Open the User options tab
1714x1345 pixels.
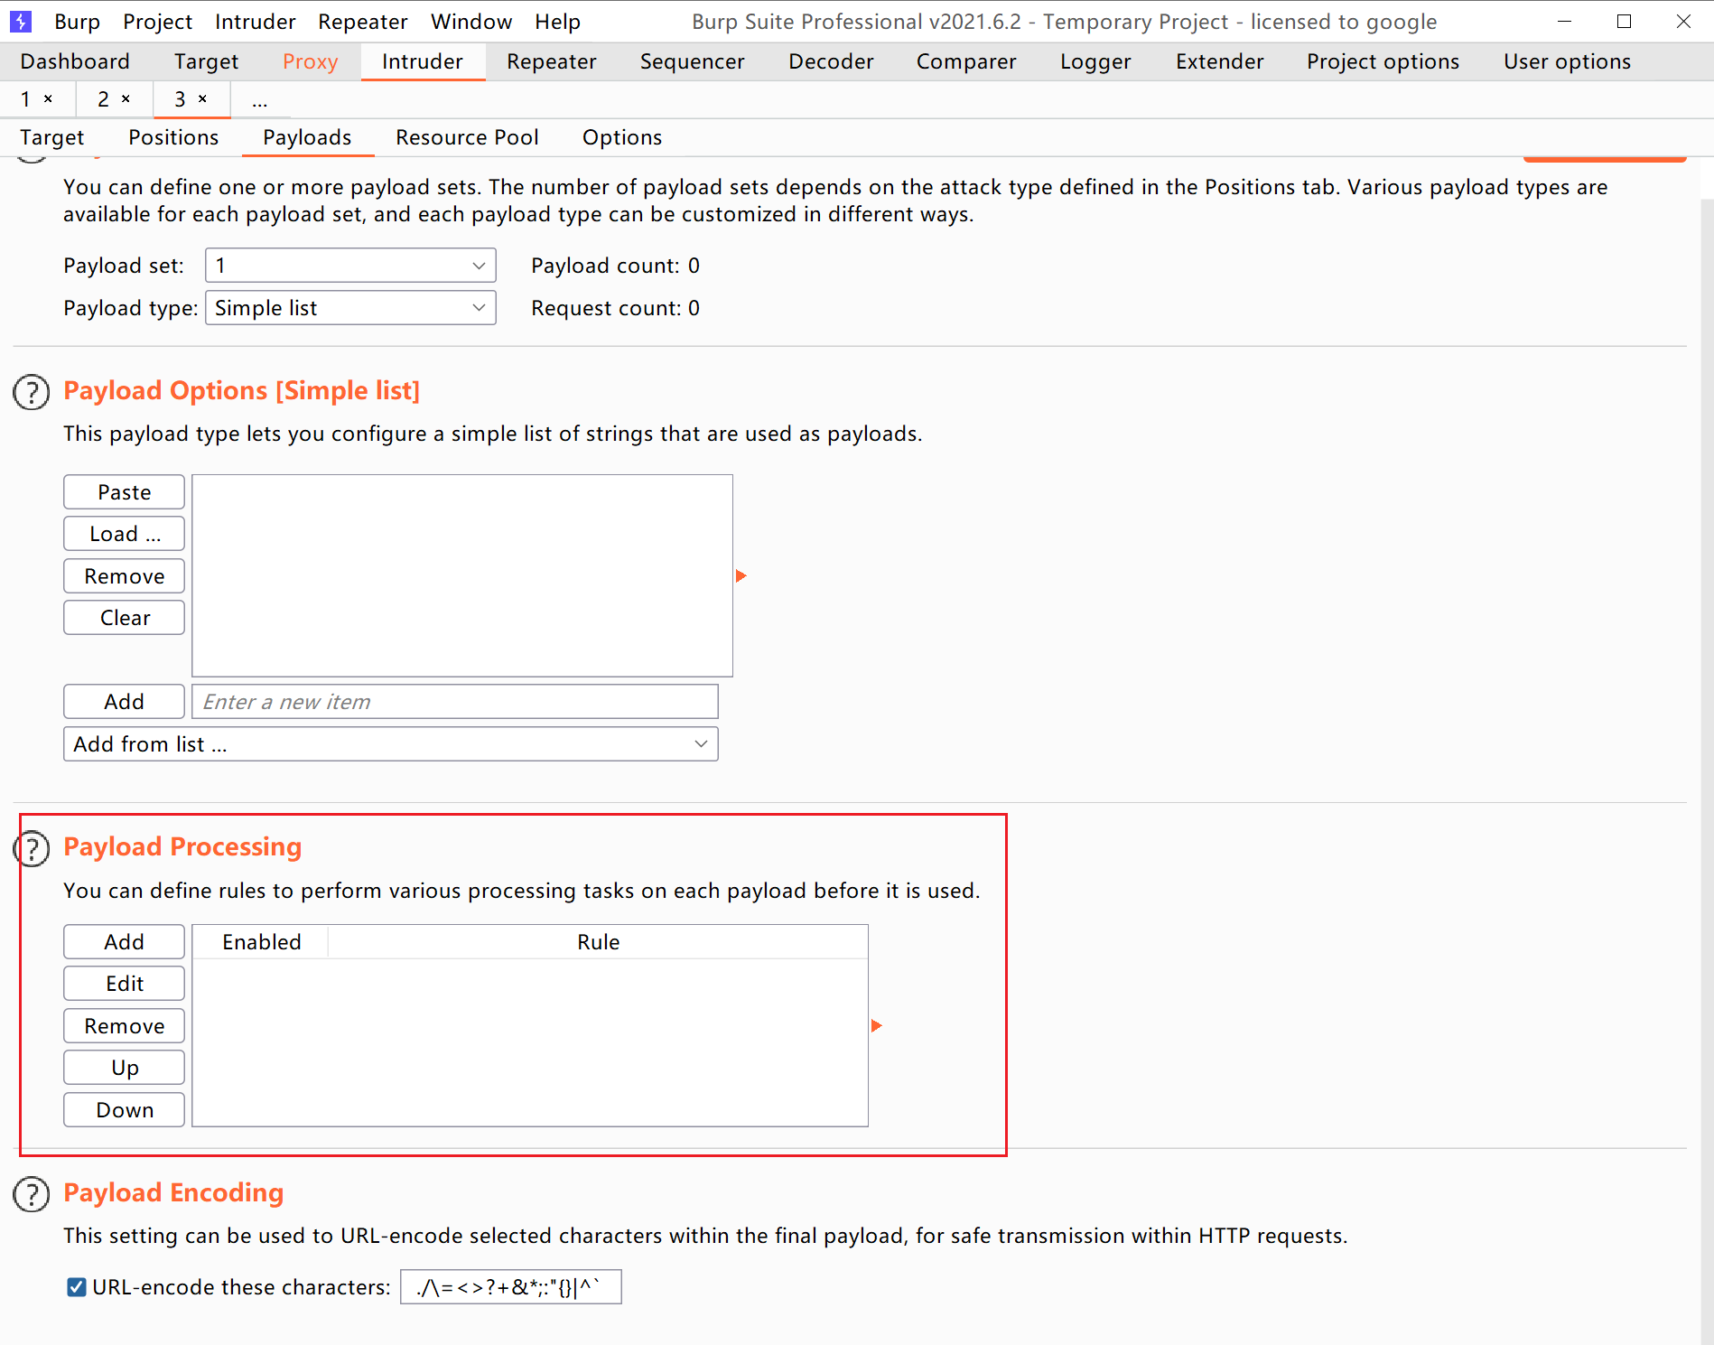coord(1568,61)
